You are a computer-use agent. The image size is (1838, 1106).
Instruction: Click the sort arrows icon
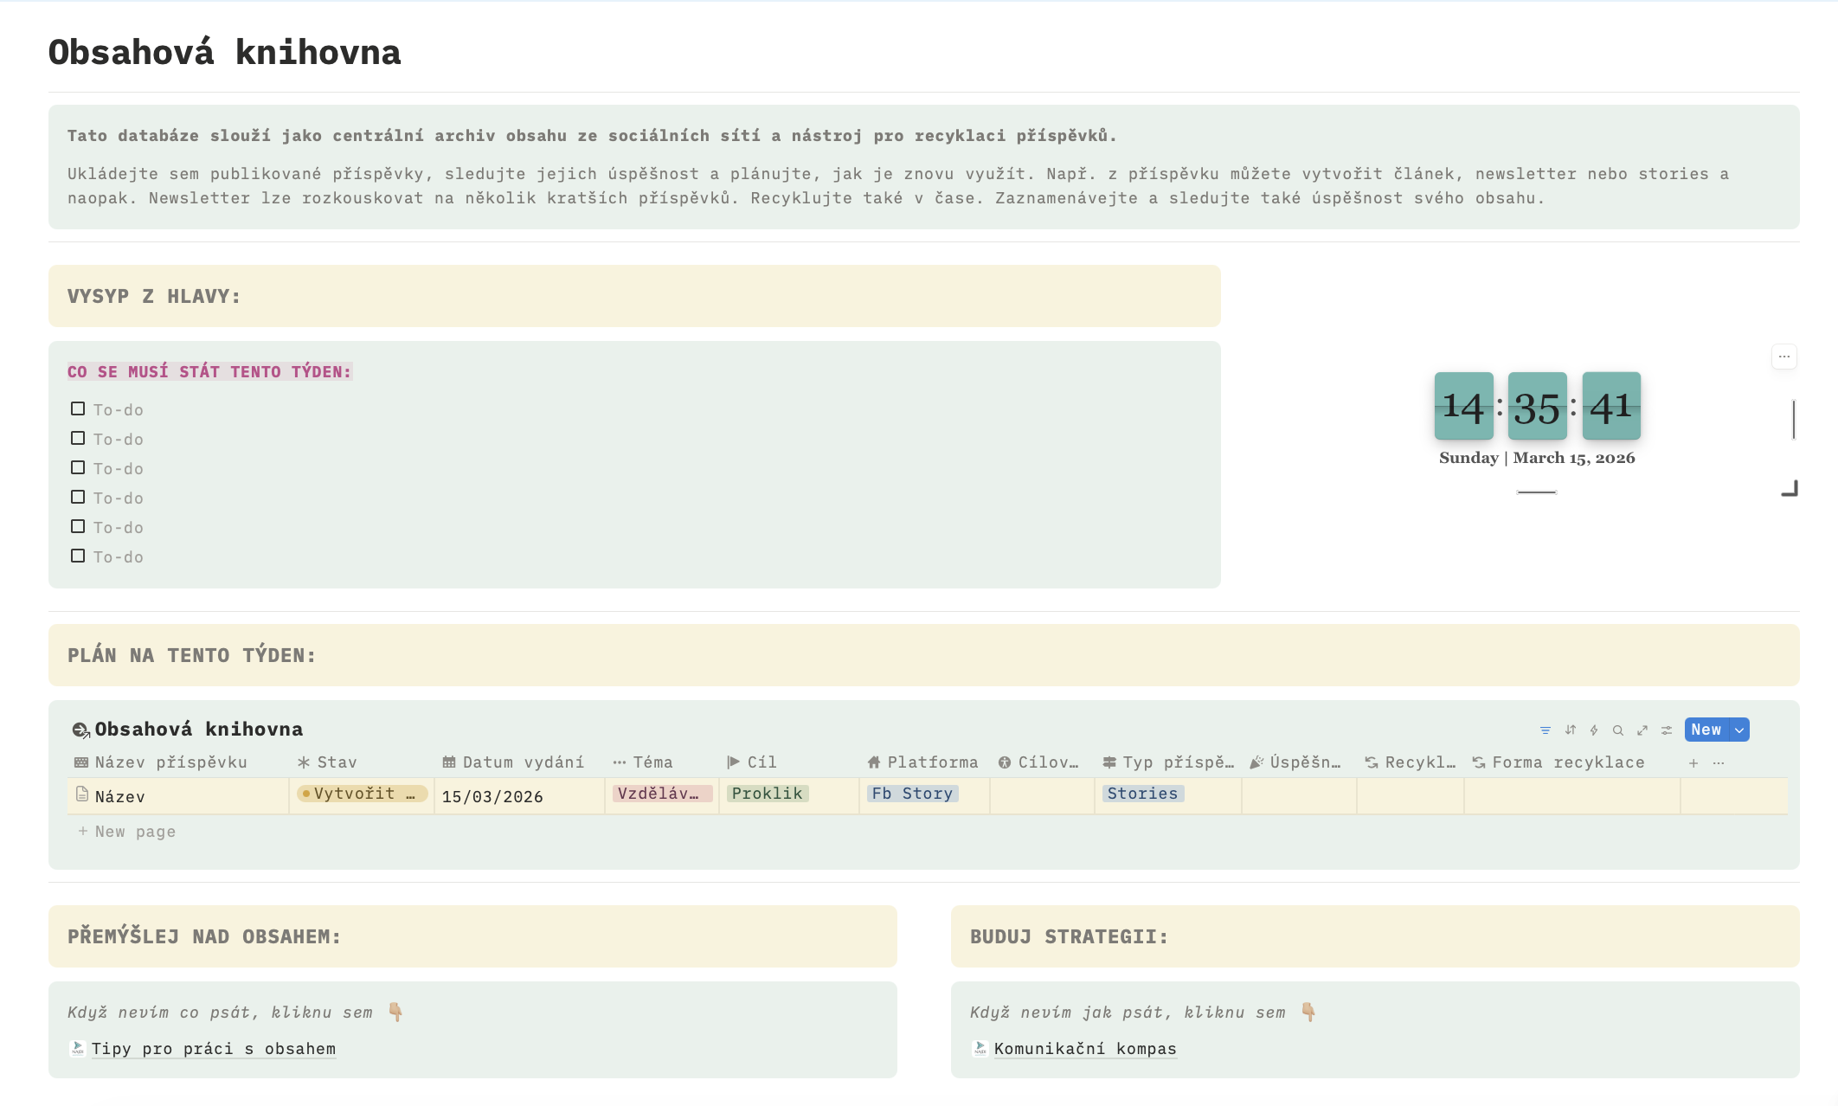coord(1571,730)
